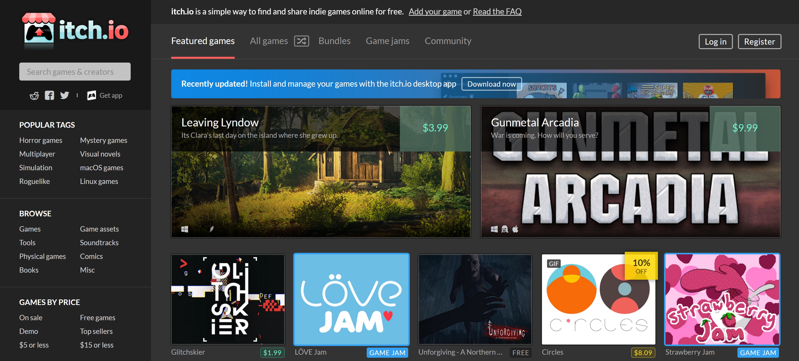The height and width of the screenshot is (361, 799).
Task: Browse Tools category
Action: point(27,243)
